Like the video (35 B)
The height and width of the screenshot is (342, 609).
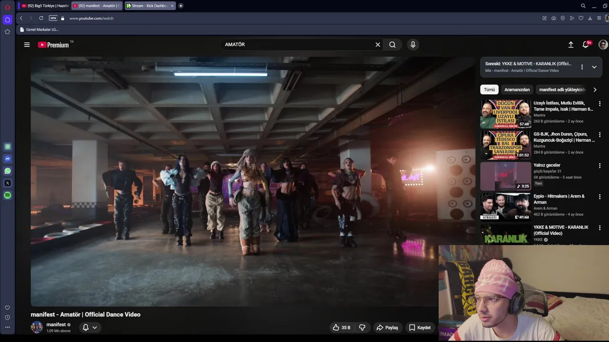click(342, 327)
